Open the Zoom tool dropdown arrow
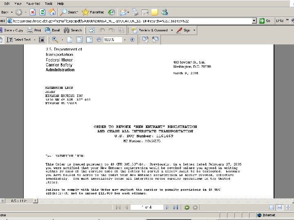Screen dimensions: 294x220 (62, 40)
